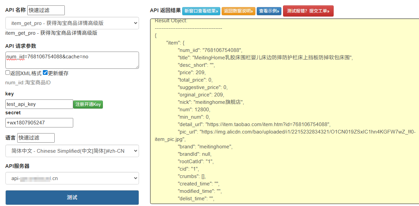Click the secret input field
Image resolution: width=419 pixels, height=206 pixels.
click(39, 123)
